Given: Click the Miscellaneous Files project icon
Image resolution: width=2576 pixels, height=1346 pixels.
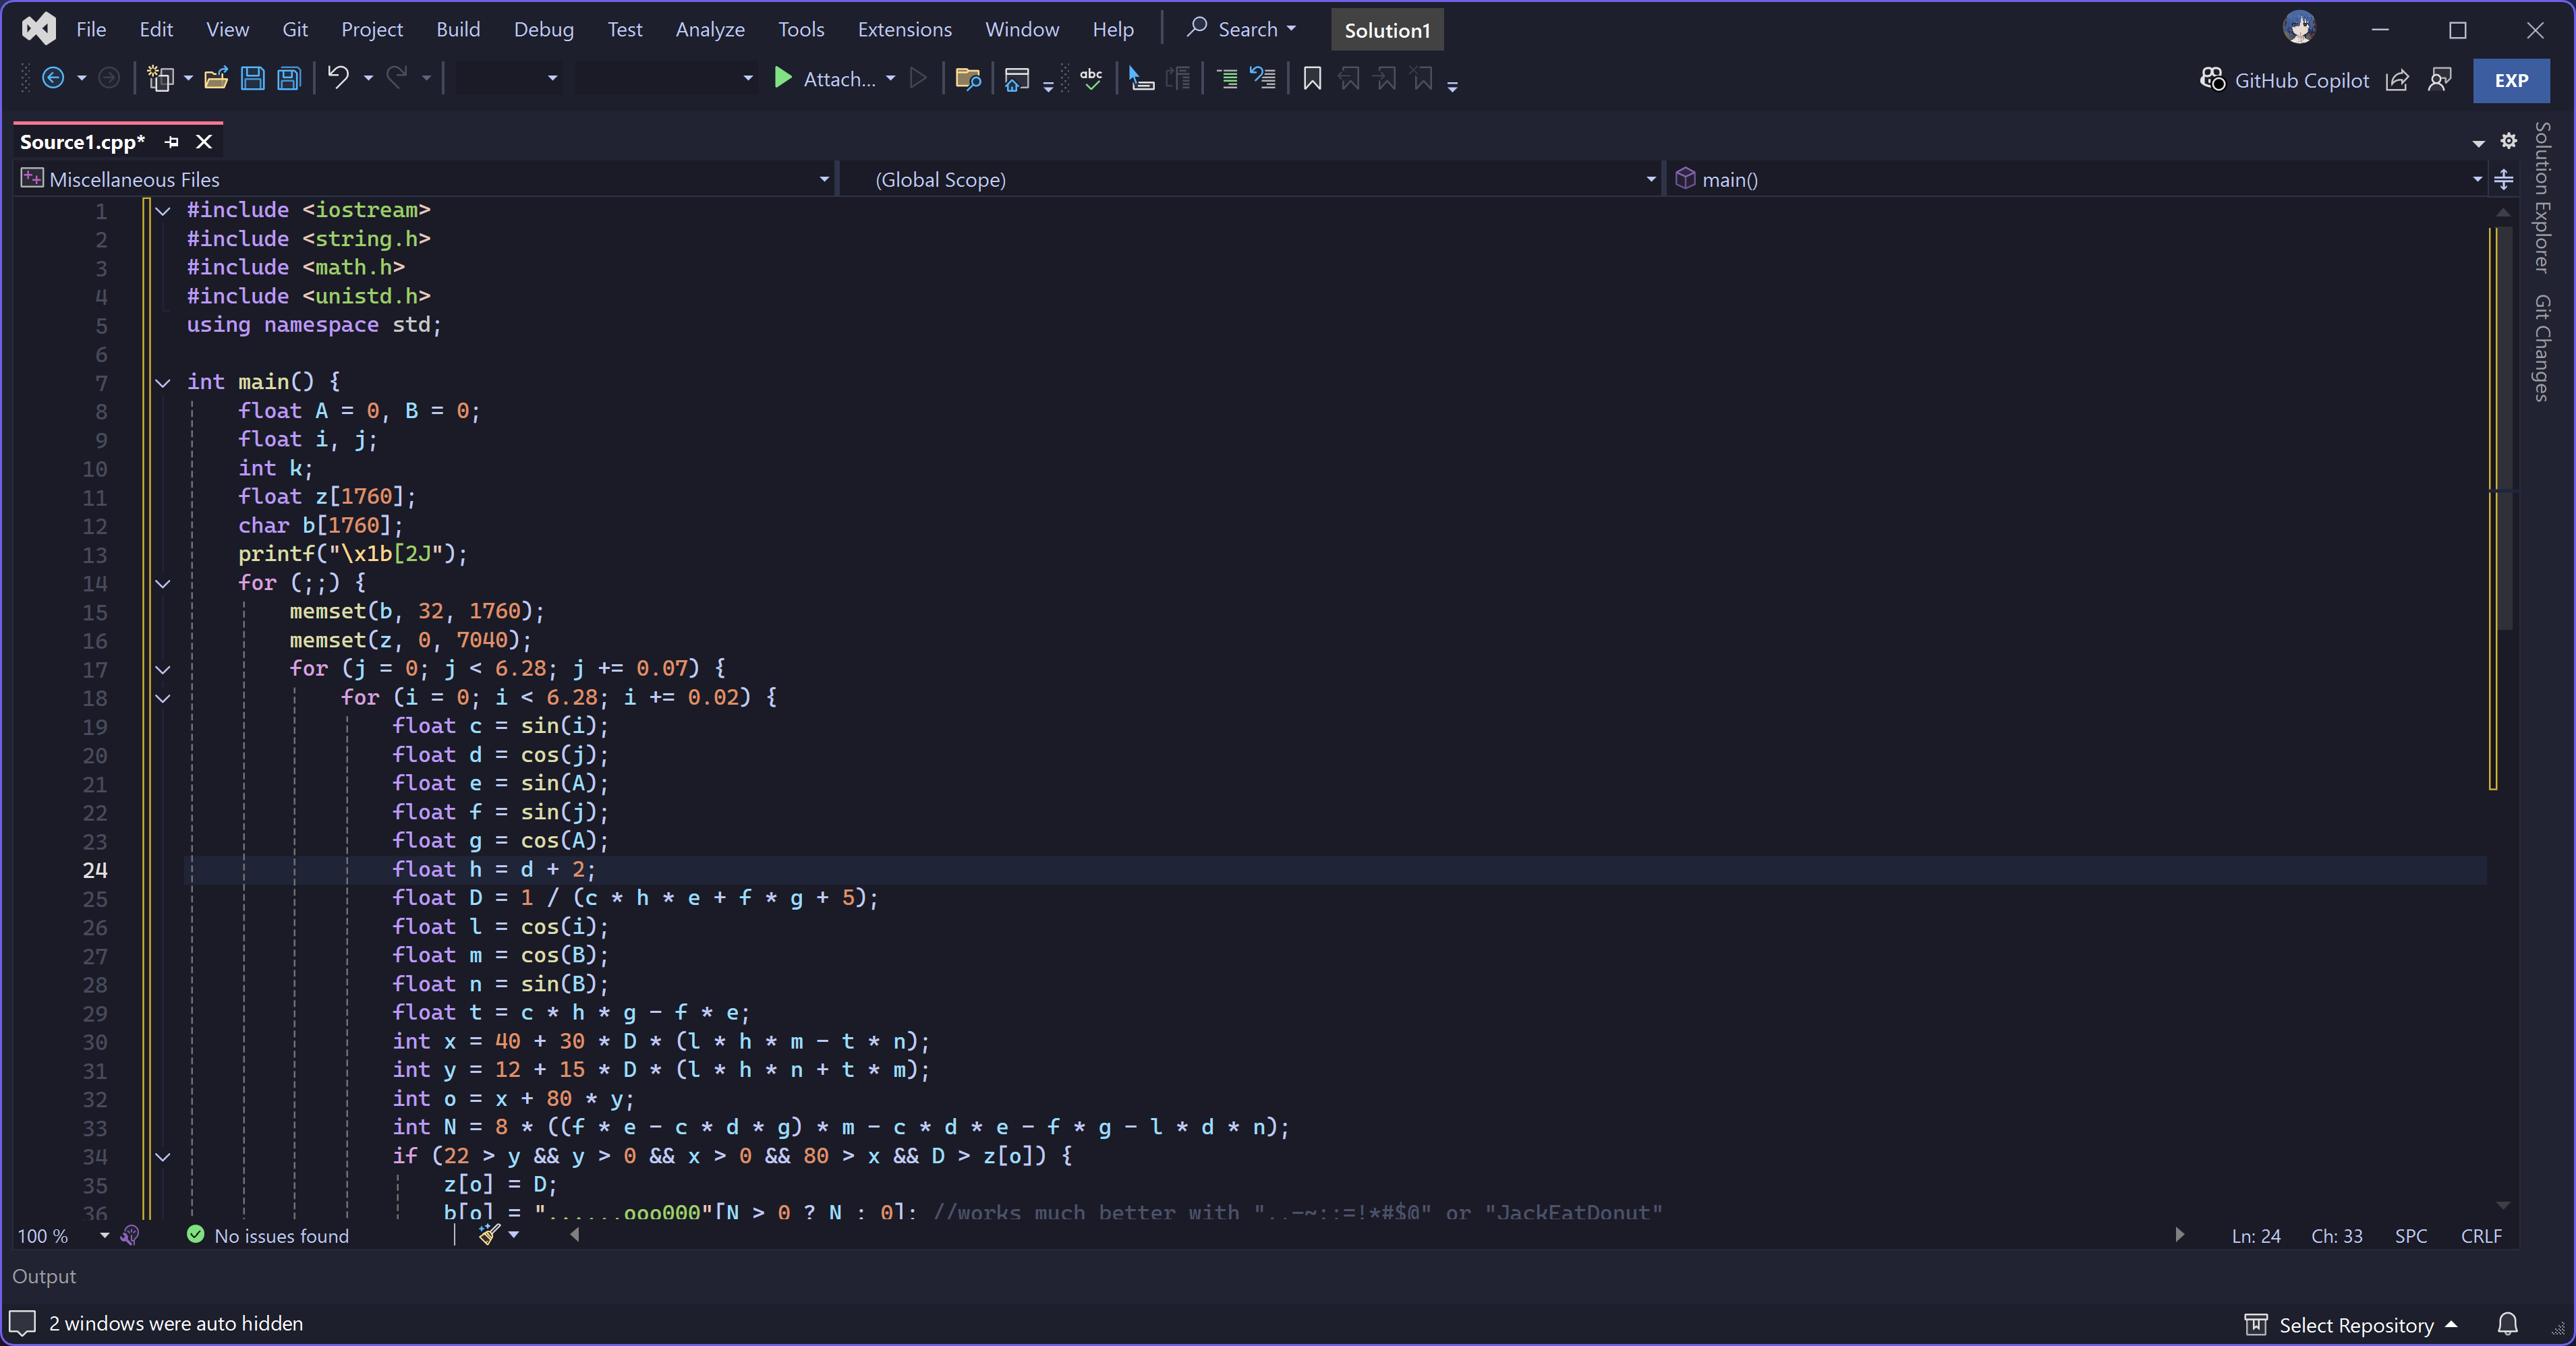Looking at the screenshot, I should (32, 178).
